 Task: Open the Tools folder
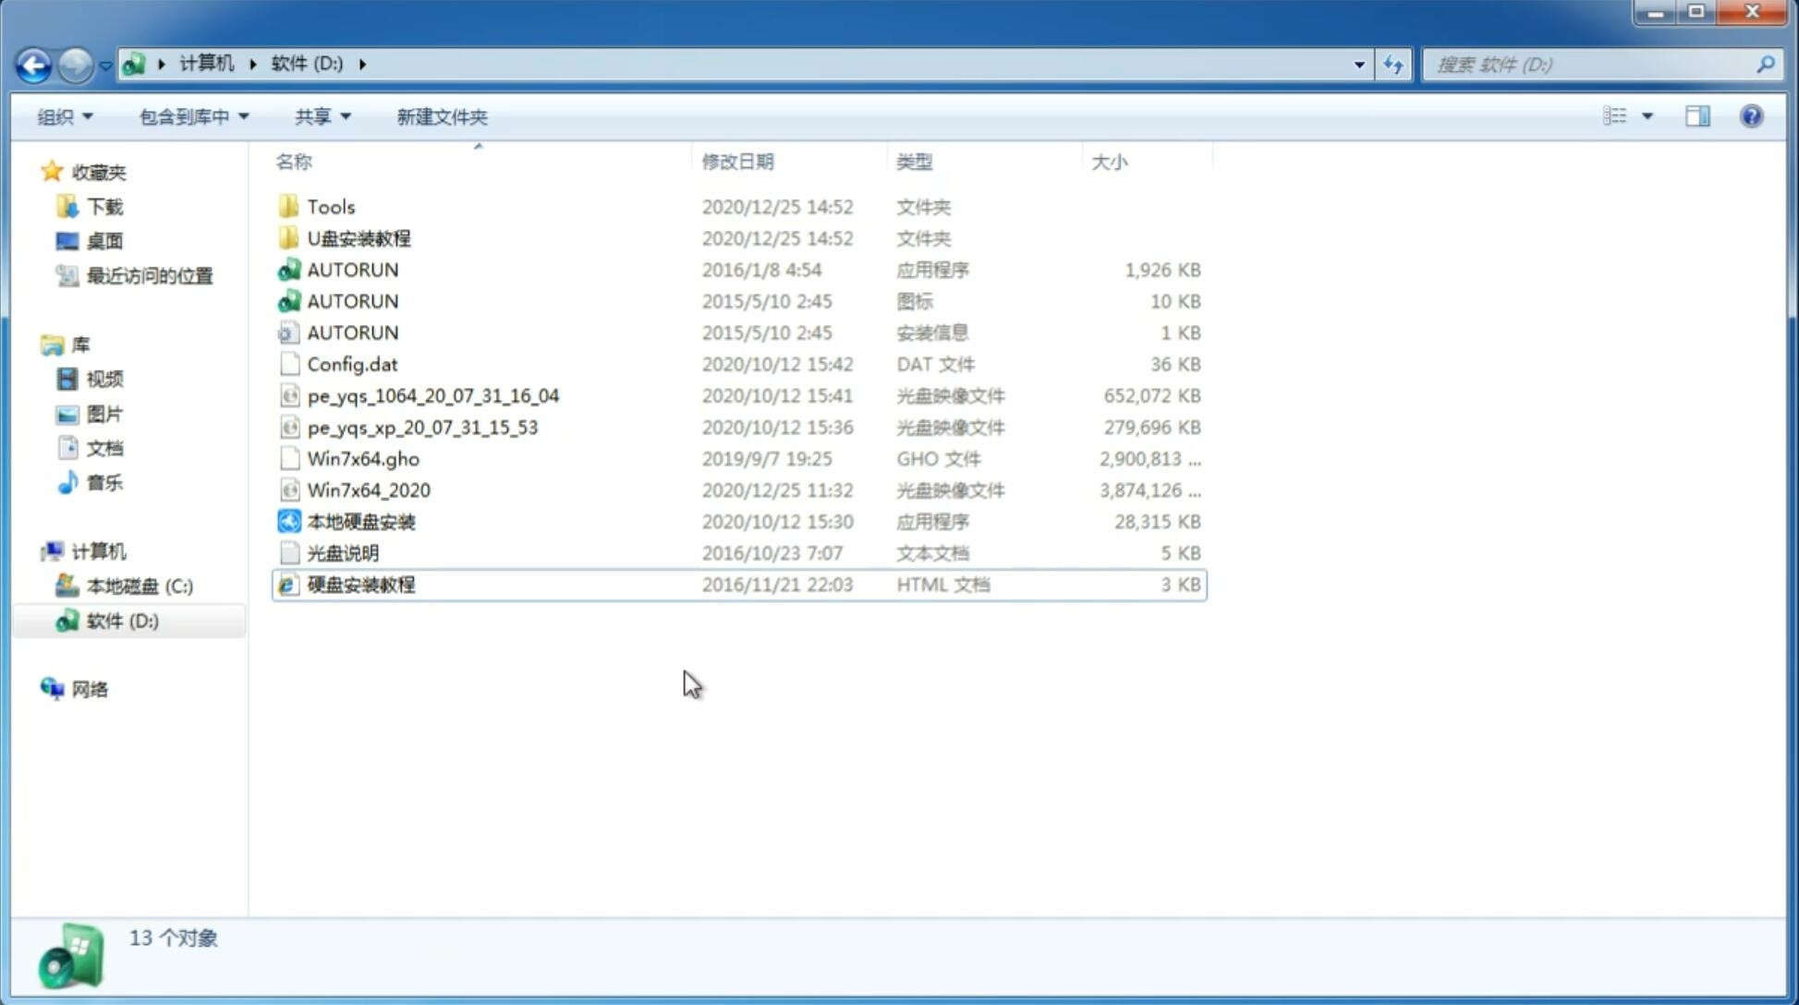click(x=329, y=206)
